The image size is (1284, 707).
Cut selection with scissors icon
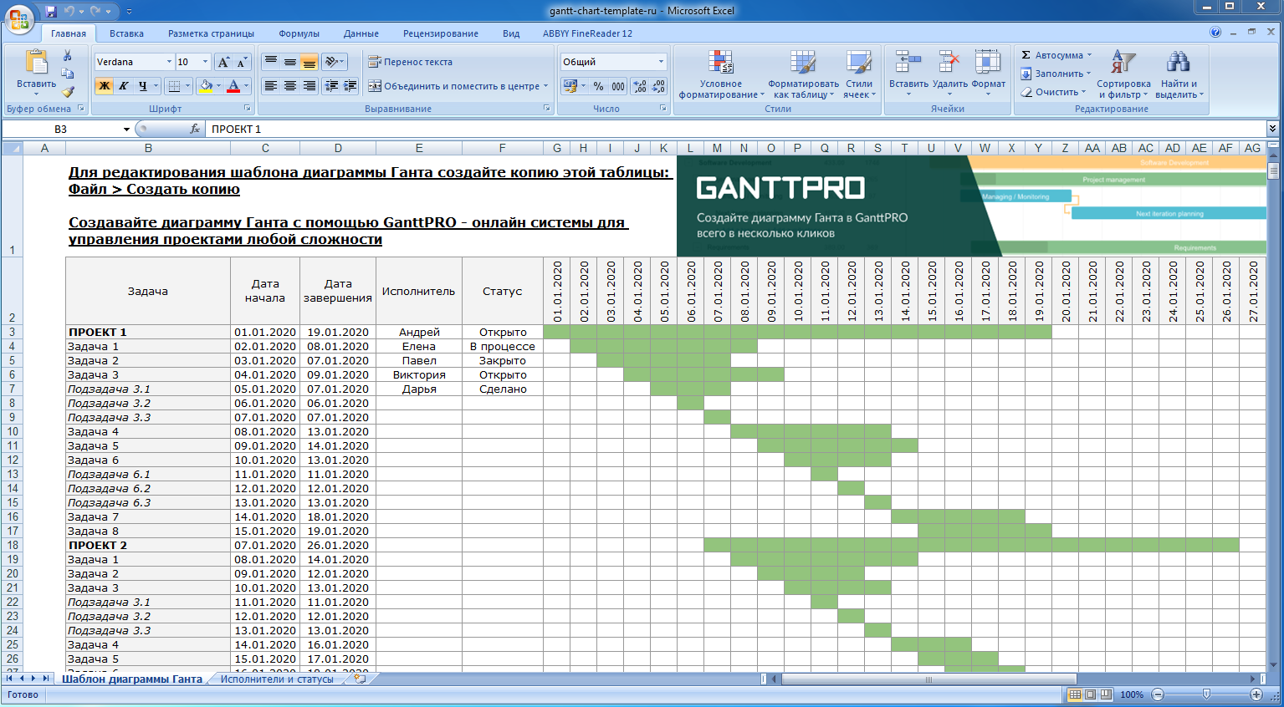68,55
